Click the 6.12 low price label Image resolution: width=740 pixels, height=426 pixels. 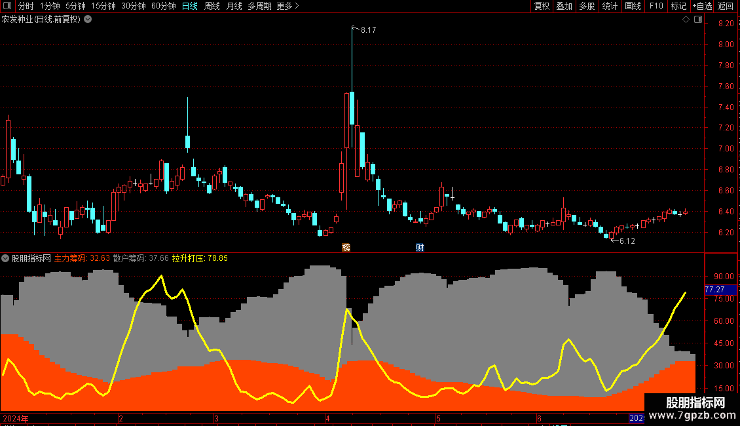pos(627,241)
